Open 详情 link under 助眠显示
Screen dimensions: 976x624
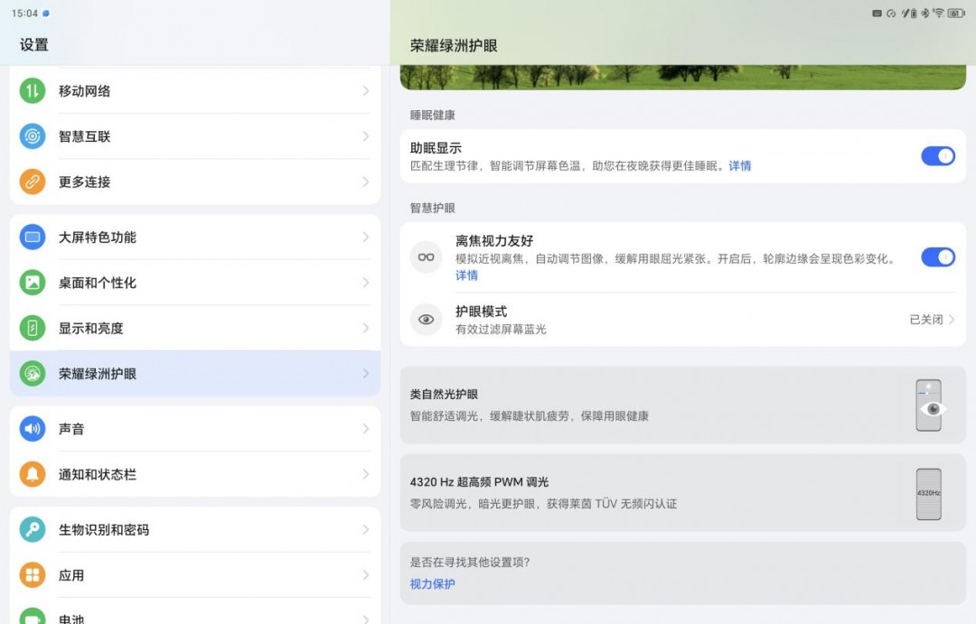point(740,165)
